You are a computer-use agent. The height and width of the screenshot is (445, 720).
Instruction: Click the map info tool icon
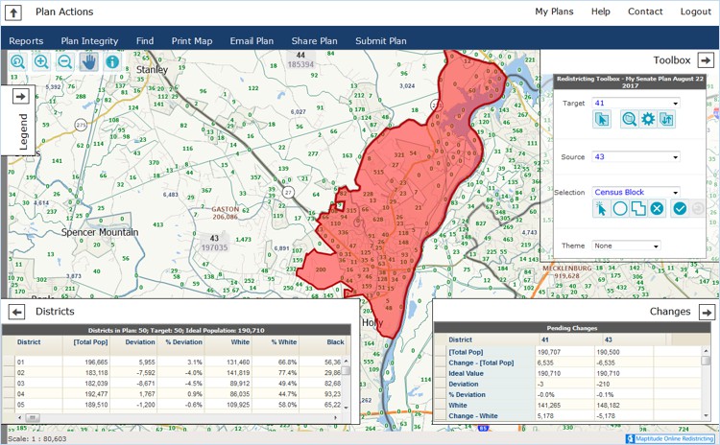pos(112,62)
